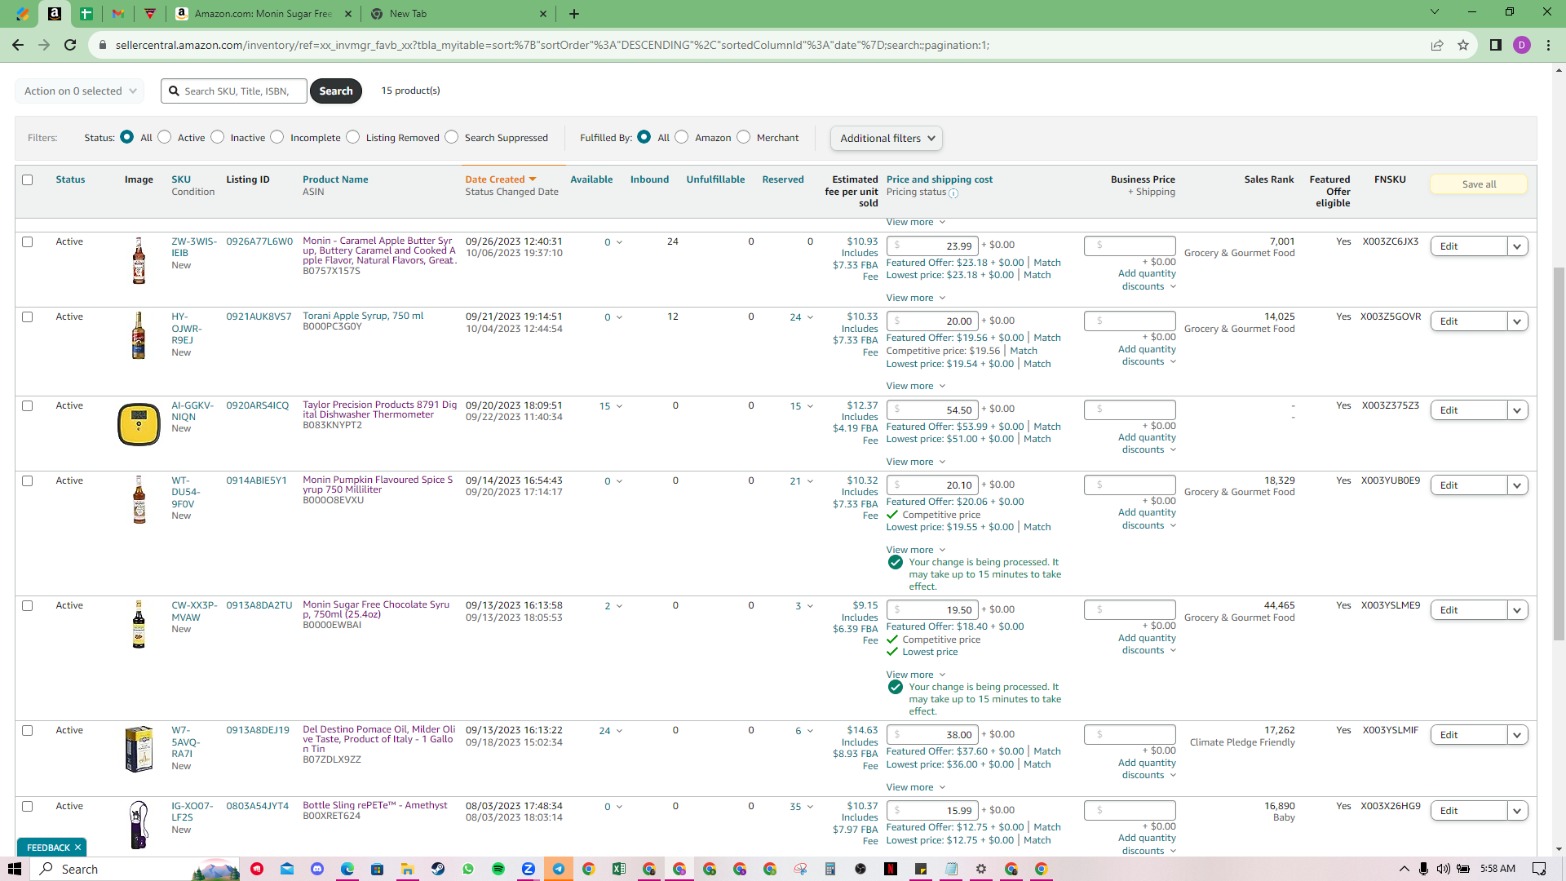The height and width of the screenshot is (881, 1566).
Task: Click the Bottle Sling product thumbnail
Action: pos(139,824)
